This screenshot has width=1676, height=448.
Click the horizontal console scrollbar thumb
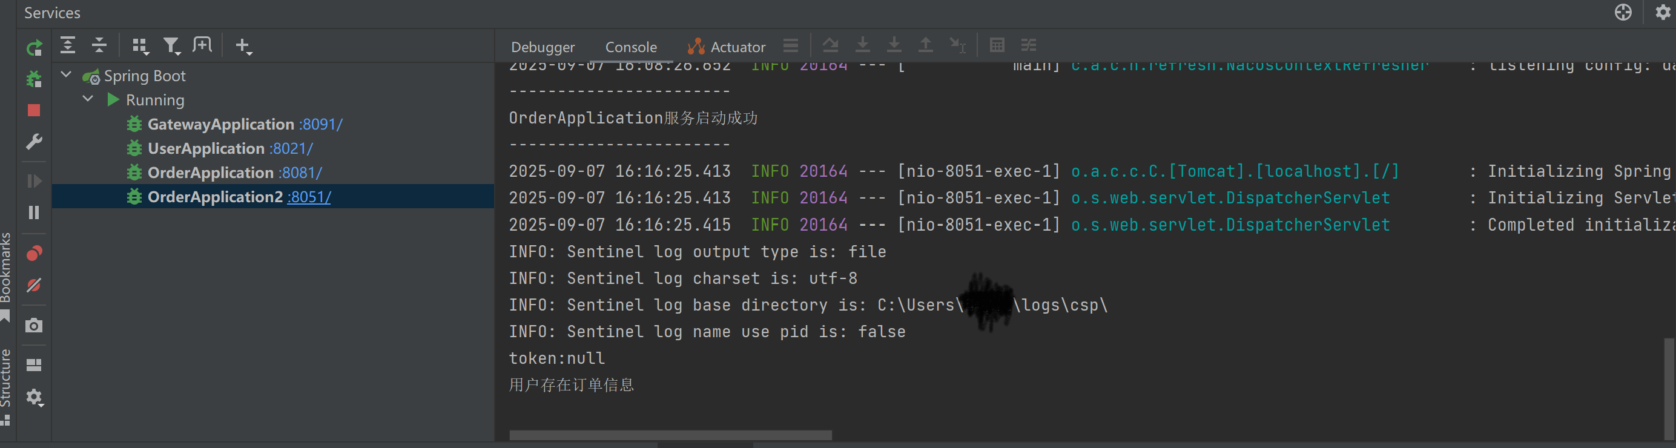coord(670,435)
